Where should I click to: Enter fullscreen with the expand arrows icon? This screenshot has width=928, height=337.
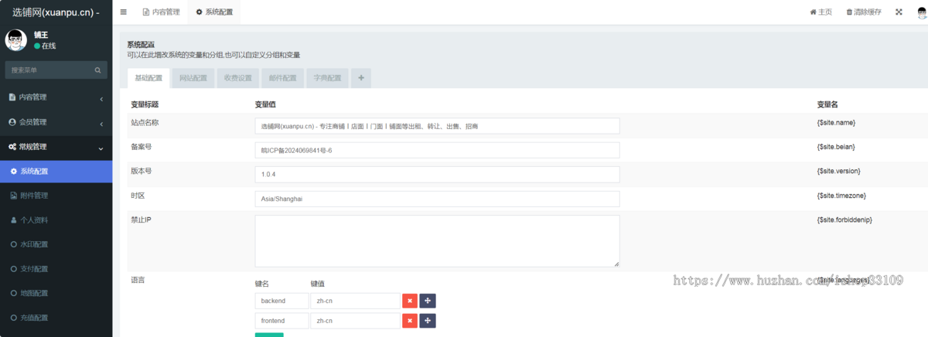[x=899, y=12]
